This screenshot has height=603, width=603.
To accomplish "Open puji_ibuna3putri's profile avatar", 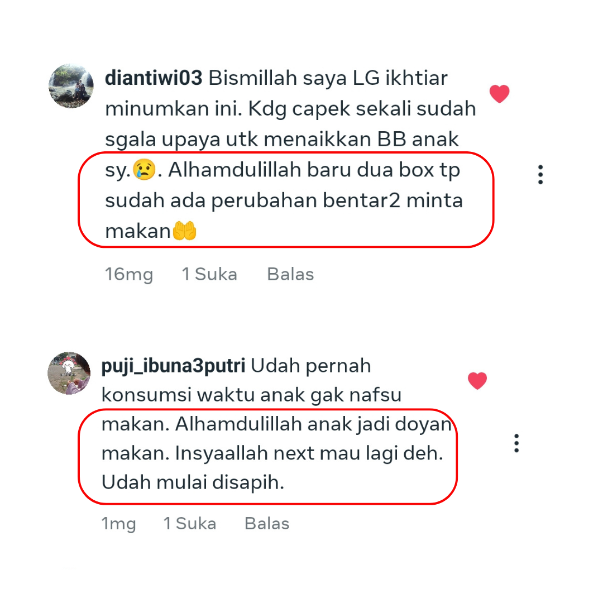I will [x=69, y=373].
